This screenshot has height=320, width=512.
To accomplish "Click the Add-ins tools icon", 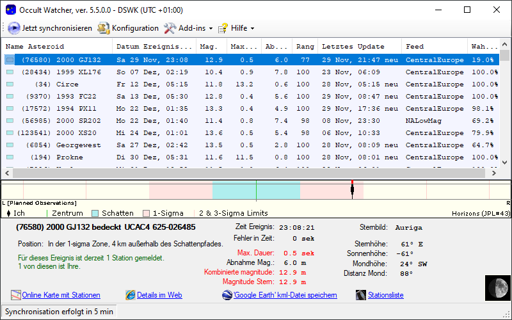I will tap(170, 28).
